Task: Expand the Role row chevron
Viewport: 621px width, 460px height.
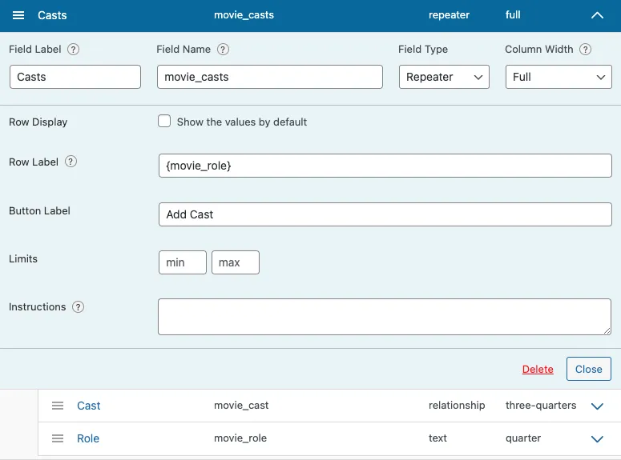Action: 597,438
